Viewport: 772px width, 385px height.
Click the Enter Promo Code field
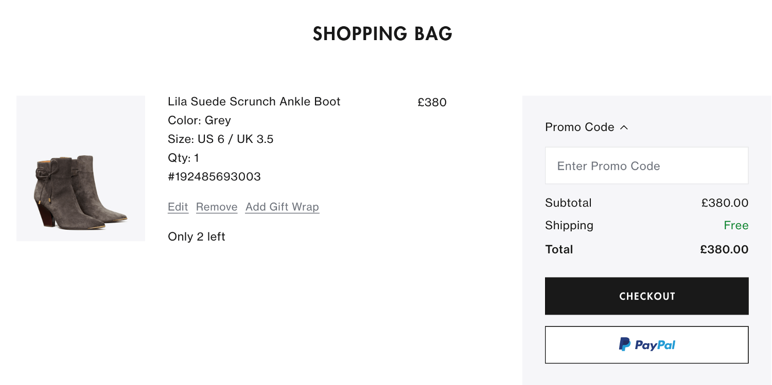point(646,166)
